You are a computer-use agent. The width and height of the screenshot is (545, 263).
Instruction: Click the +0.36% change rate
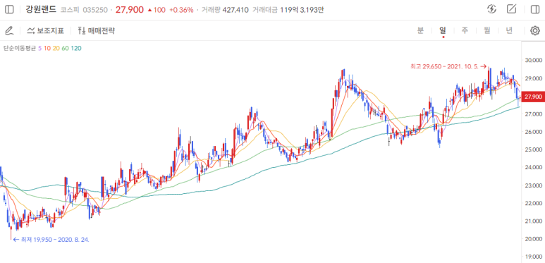[x=181, y=10]
